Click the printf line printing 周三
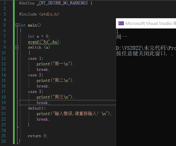Image resolution: width=176 pixels, height=146 pixels. pyautogui.click(x=55, y=97)
